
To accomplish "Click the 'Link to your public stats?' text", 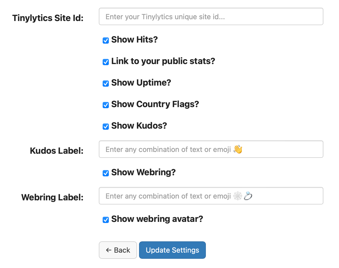I will click(163, 61).
